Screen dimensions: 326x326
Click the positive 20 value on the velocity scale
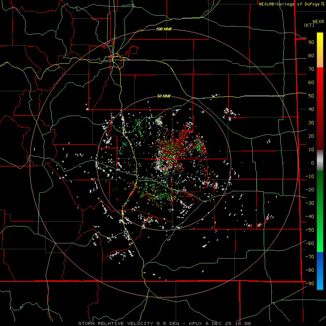[x=311, y=136]
